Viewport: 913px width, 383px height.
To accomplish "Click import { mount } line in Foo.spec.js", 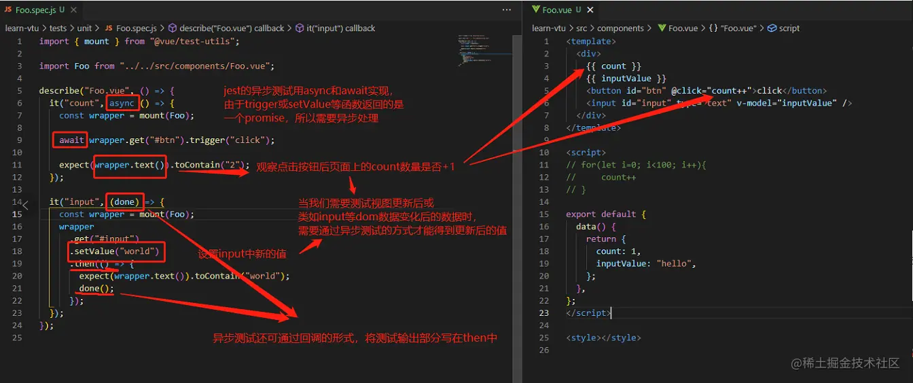I will (139, 41).
